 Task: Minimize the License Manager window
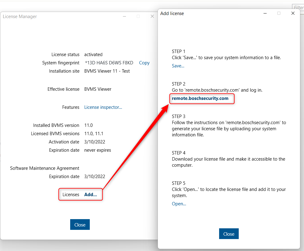pyautogui.click(x=124, y=16)
